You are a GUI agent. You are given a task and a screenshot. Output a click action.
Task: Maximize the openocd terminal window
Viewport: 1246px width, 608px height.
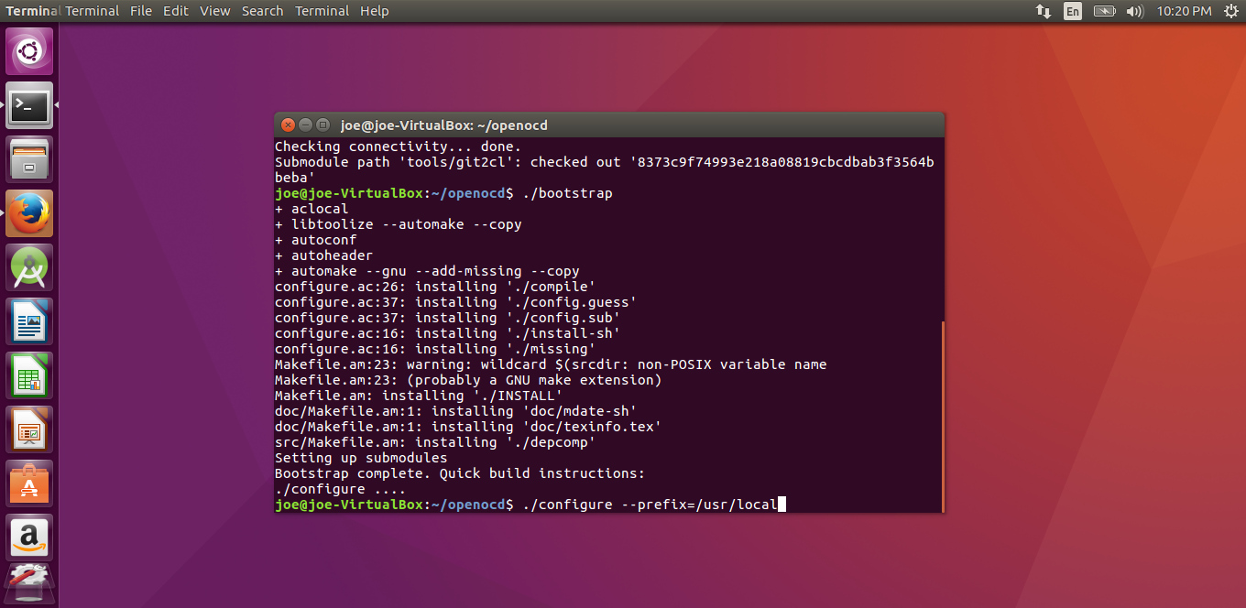[322, 125]
